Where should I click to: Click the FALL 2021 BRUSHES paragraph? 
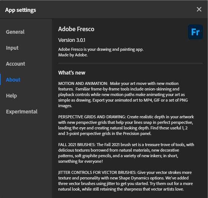[x=126, y=153]
